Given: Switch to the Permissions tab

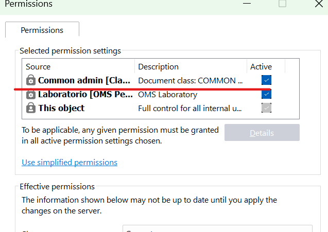Looking at the screenshot, I should coord(42,30).
